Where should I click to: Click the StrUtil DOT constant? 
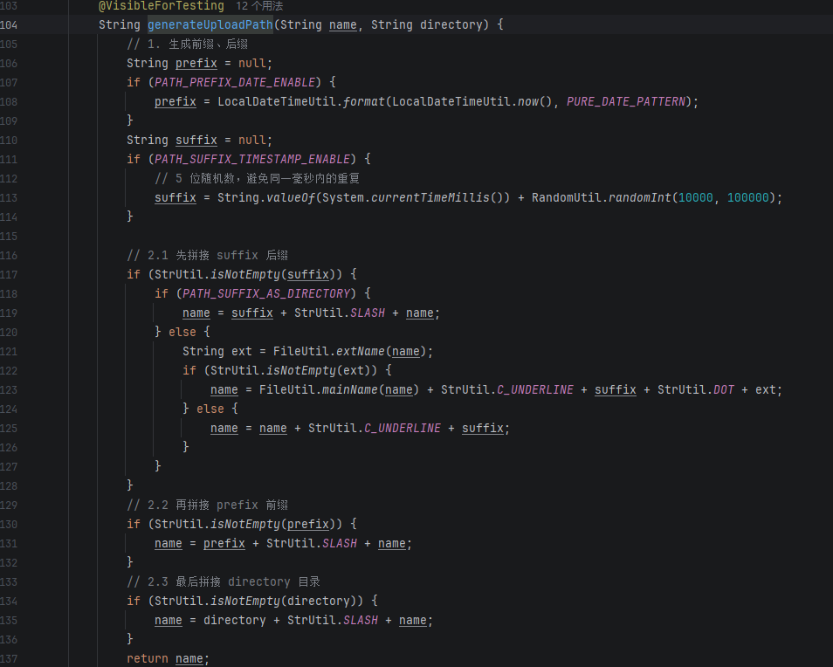724,389
